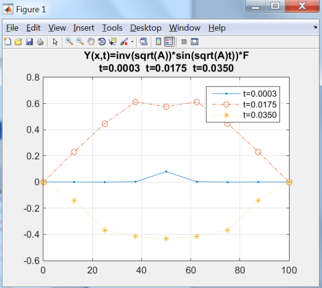Click the Link Plot toolbar button
Screen dimensions: 322x288
point(143,42)
